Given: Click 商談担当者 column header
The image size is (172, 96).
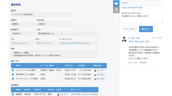Looking at the screenshot, I should [x=97, y=66].
